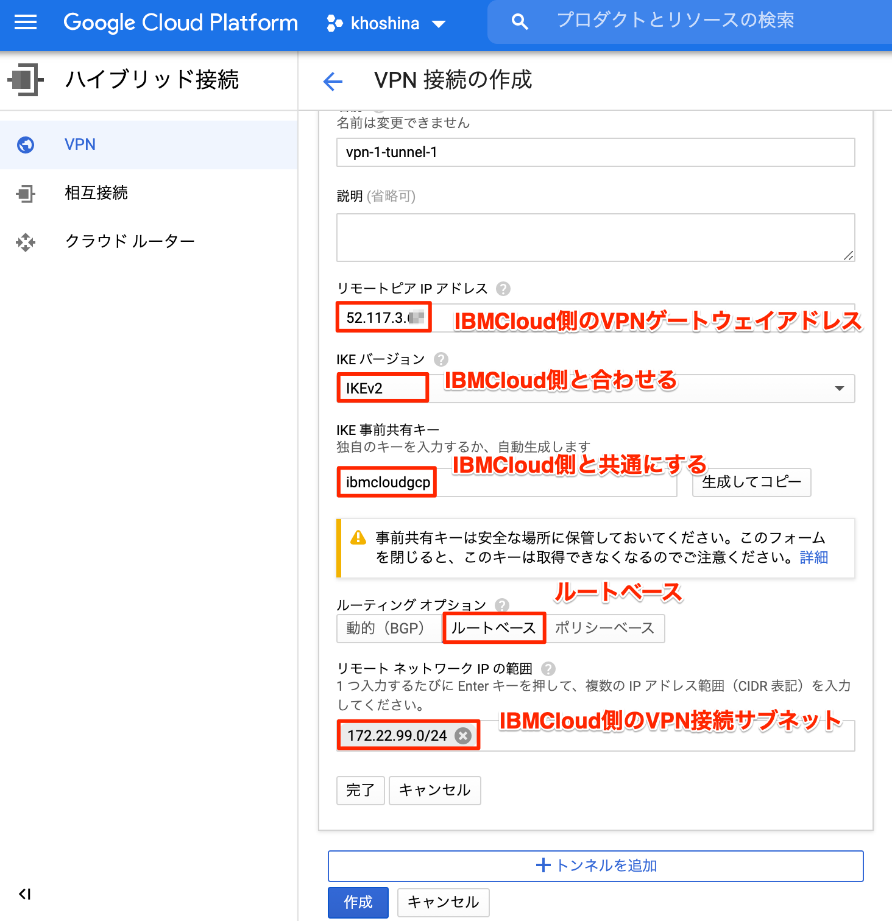Select 相互接続 in the sidebar
This screenshot has width=892, height=921.
coord(96,193)
